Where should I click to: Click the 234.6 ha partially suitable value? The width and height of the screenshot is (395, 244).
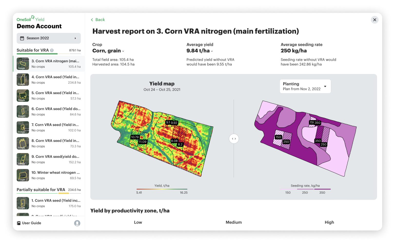(x=74, y=190)
